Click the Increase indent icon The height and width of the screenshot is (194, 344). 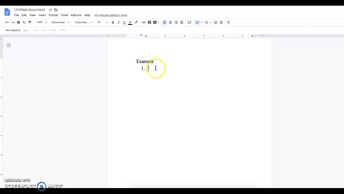(221, 22)
